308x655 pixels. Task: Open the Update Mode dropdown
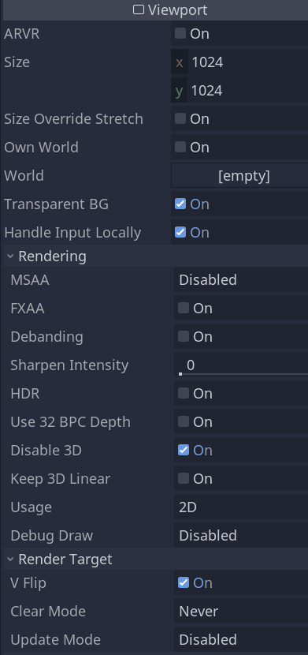tap(241, 640)
